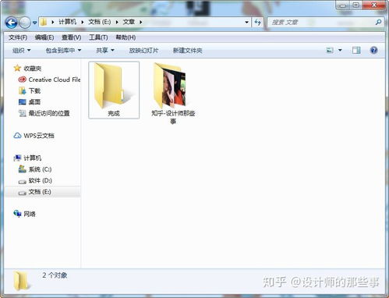
Task: Click the star icon beside 收藏夹
Action: click(x=17, y=68)
